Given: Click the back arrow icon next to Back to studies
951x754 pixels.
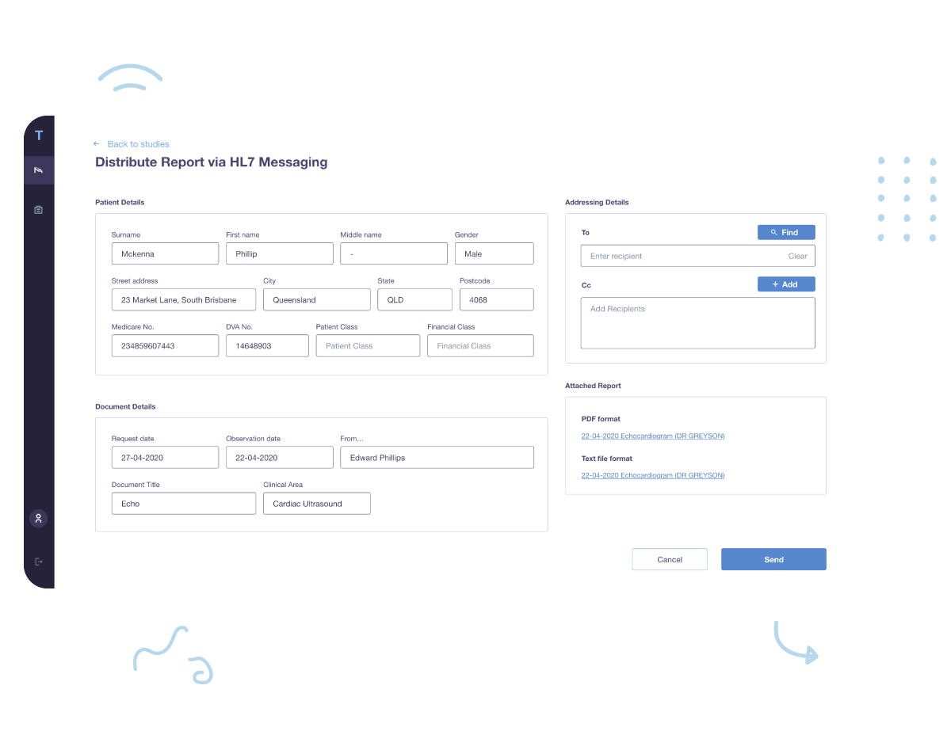Looking at the screenshot, I should (x=96, y=144).
